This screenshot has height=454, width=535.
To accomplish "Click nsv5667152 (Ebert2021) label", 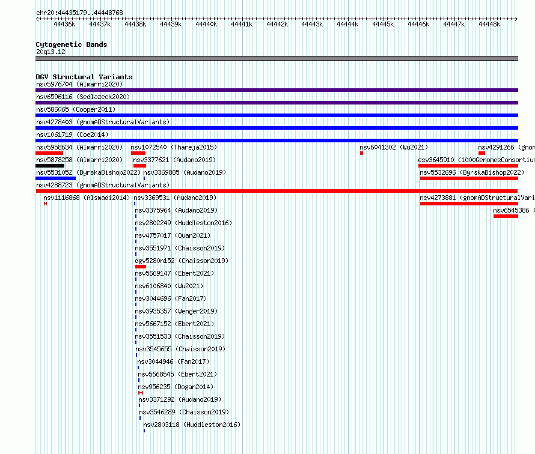I will (174, 324).
